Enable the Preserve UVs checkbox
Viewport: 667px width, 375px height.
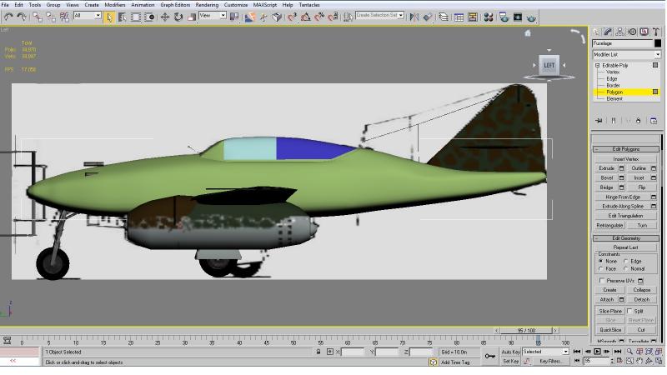[602, 281]
